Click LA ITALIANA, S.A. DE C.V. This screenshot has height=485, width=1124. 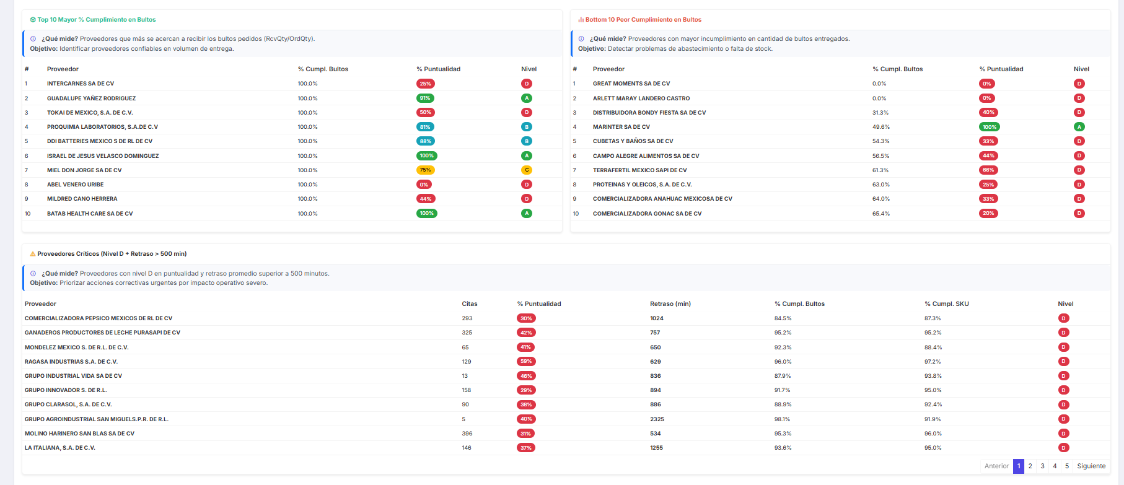(x=60, y=448)
